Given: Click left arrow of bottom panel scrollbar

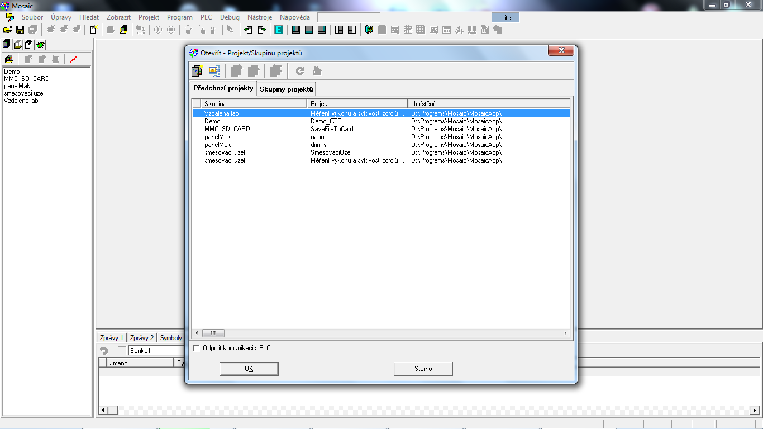Looking at the screenshot, I should (x=103, y=411).
